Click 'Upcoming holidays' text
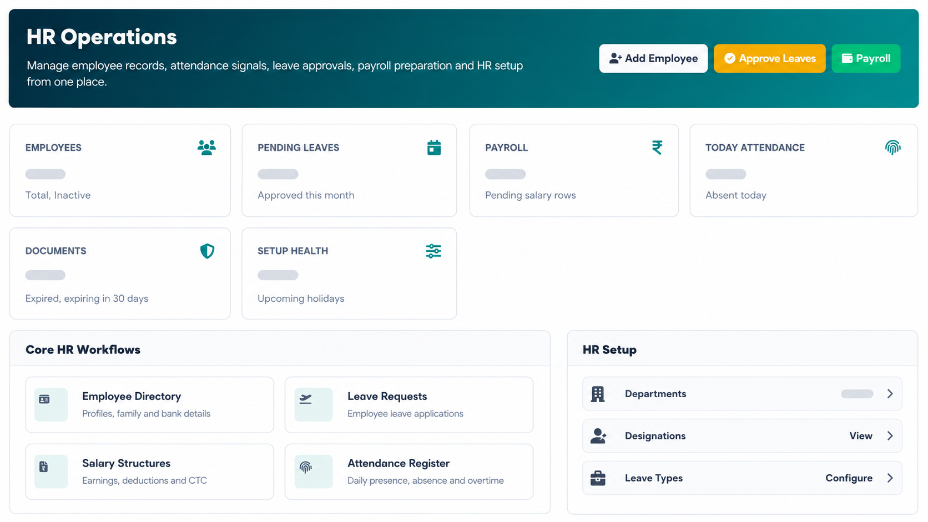 (301, 298)
